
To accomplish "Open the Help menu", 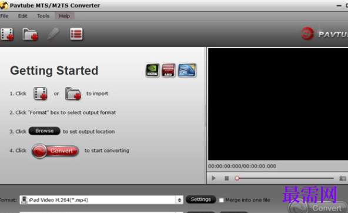I will (64, 16).
